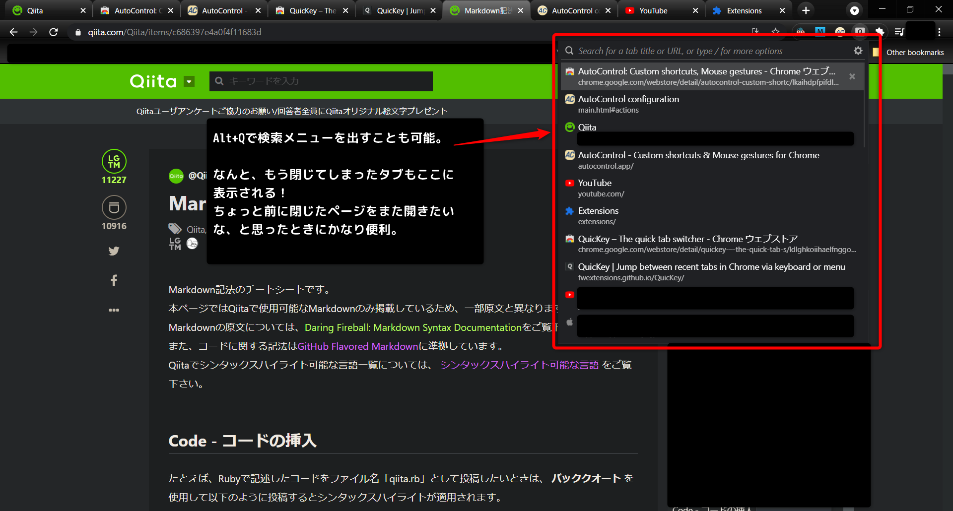This screenshot has height=511, width=953.
Task: Open シンタックスハイライト可能な言語 link
Action: pos(519,365)
